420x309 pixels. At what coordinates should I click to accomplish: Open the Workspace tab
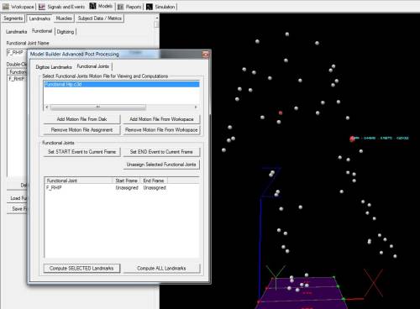18,7
